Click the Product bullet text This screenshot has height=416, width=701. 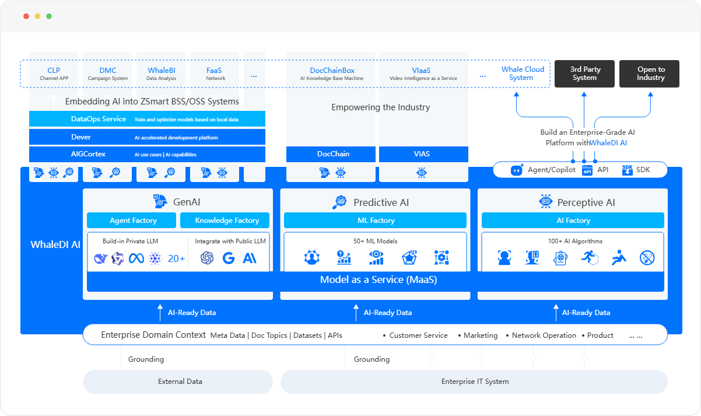(600, 335)
